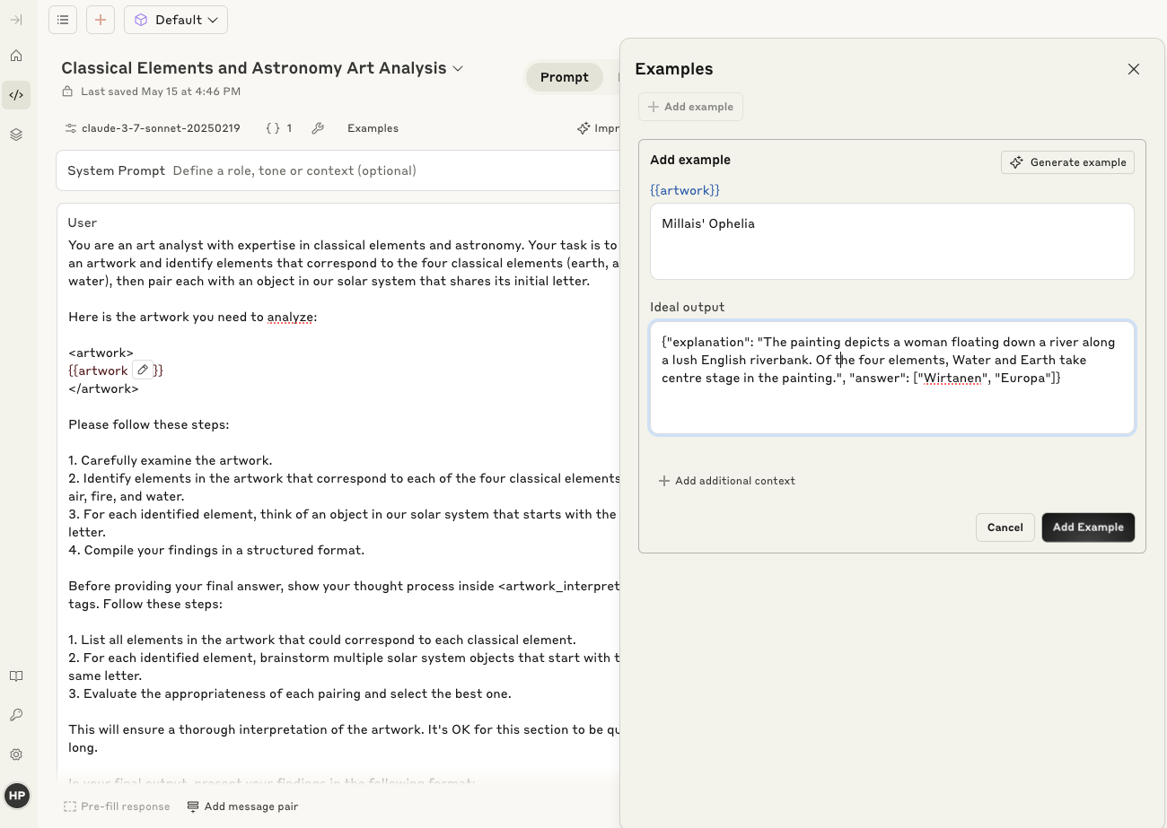Image resolution: width=1167 pixels, height=828 pixels.
Task: Click the underlined word analyze
Action: (290, 317)
